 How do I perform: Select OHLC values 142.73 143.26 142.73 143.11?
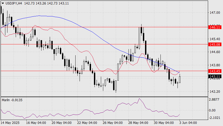47,3
